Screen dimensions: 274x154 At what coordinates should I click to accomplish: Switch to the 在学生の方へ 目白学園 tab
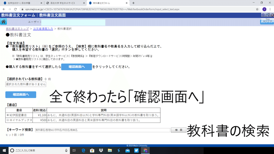pos(23,3)
